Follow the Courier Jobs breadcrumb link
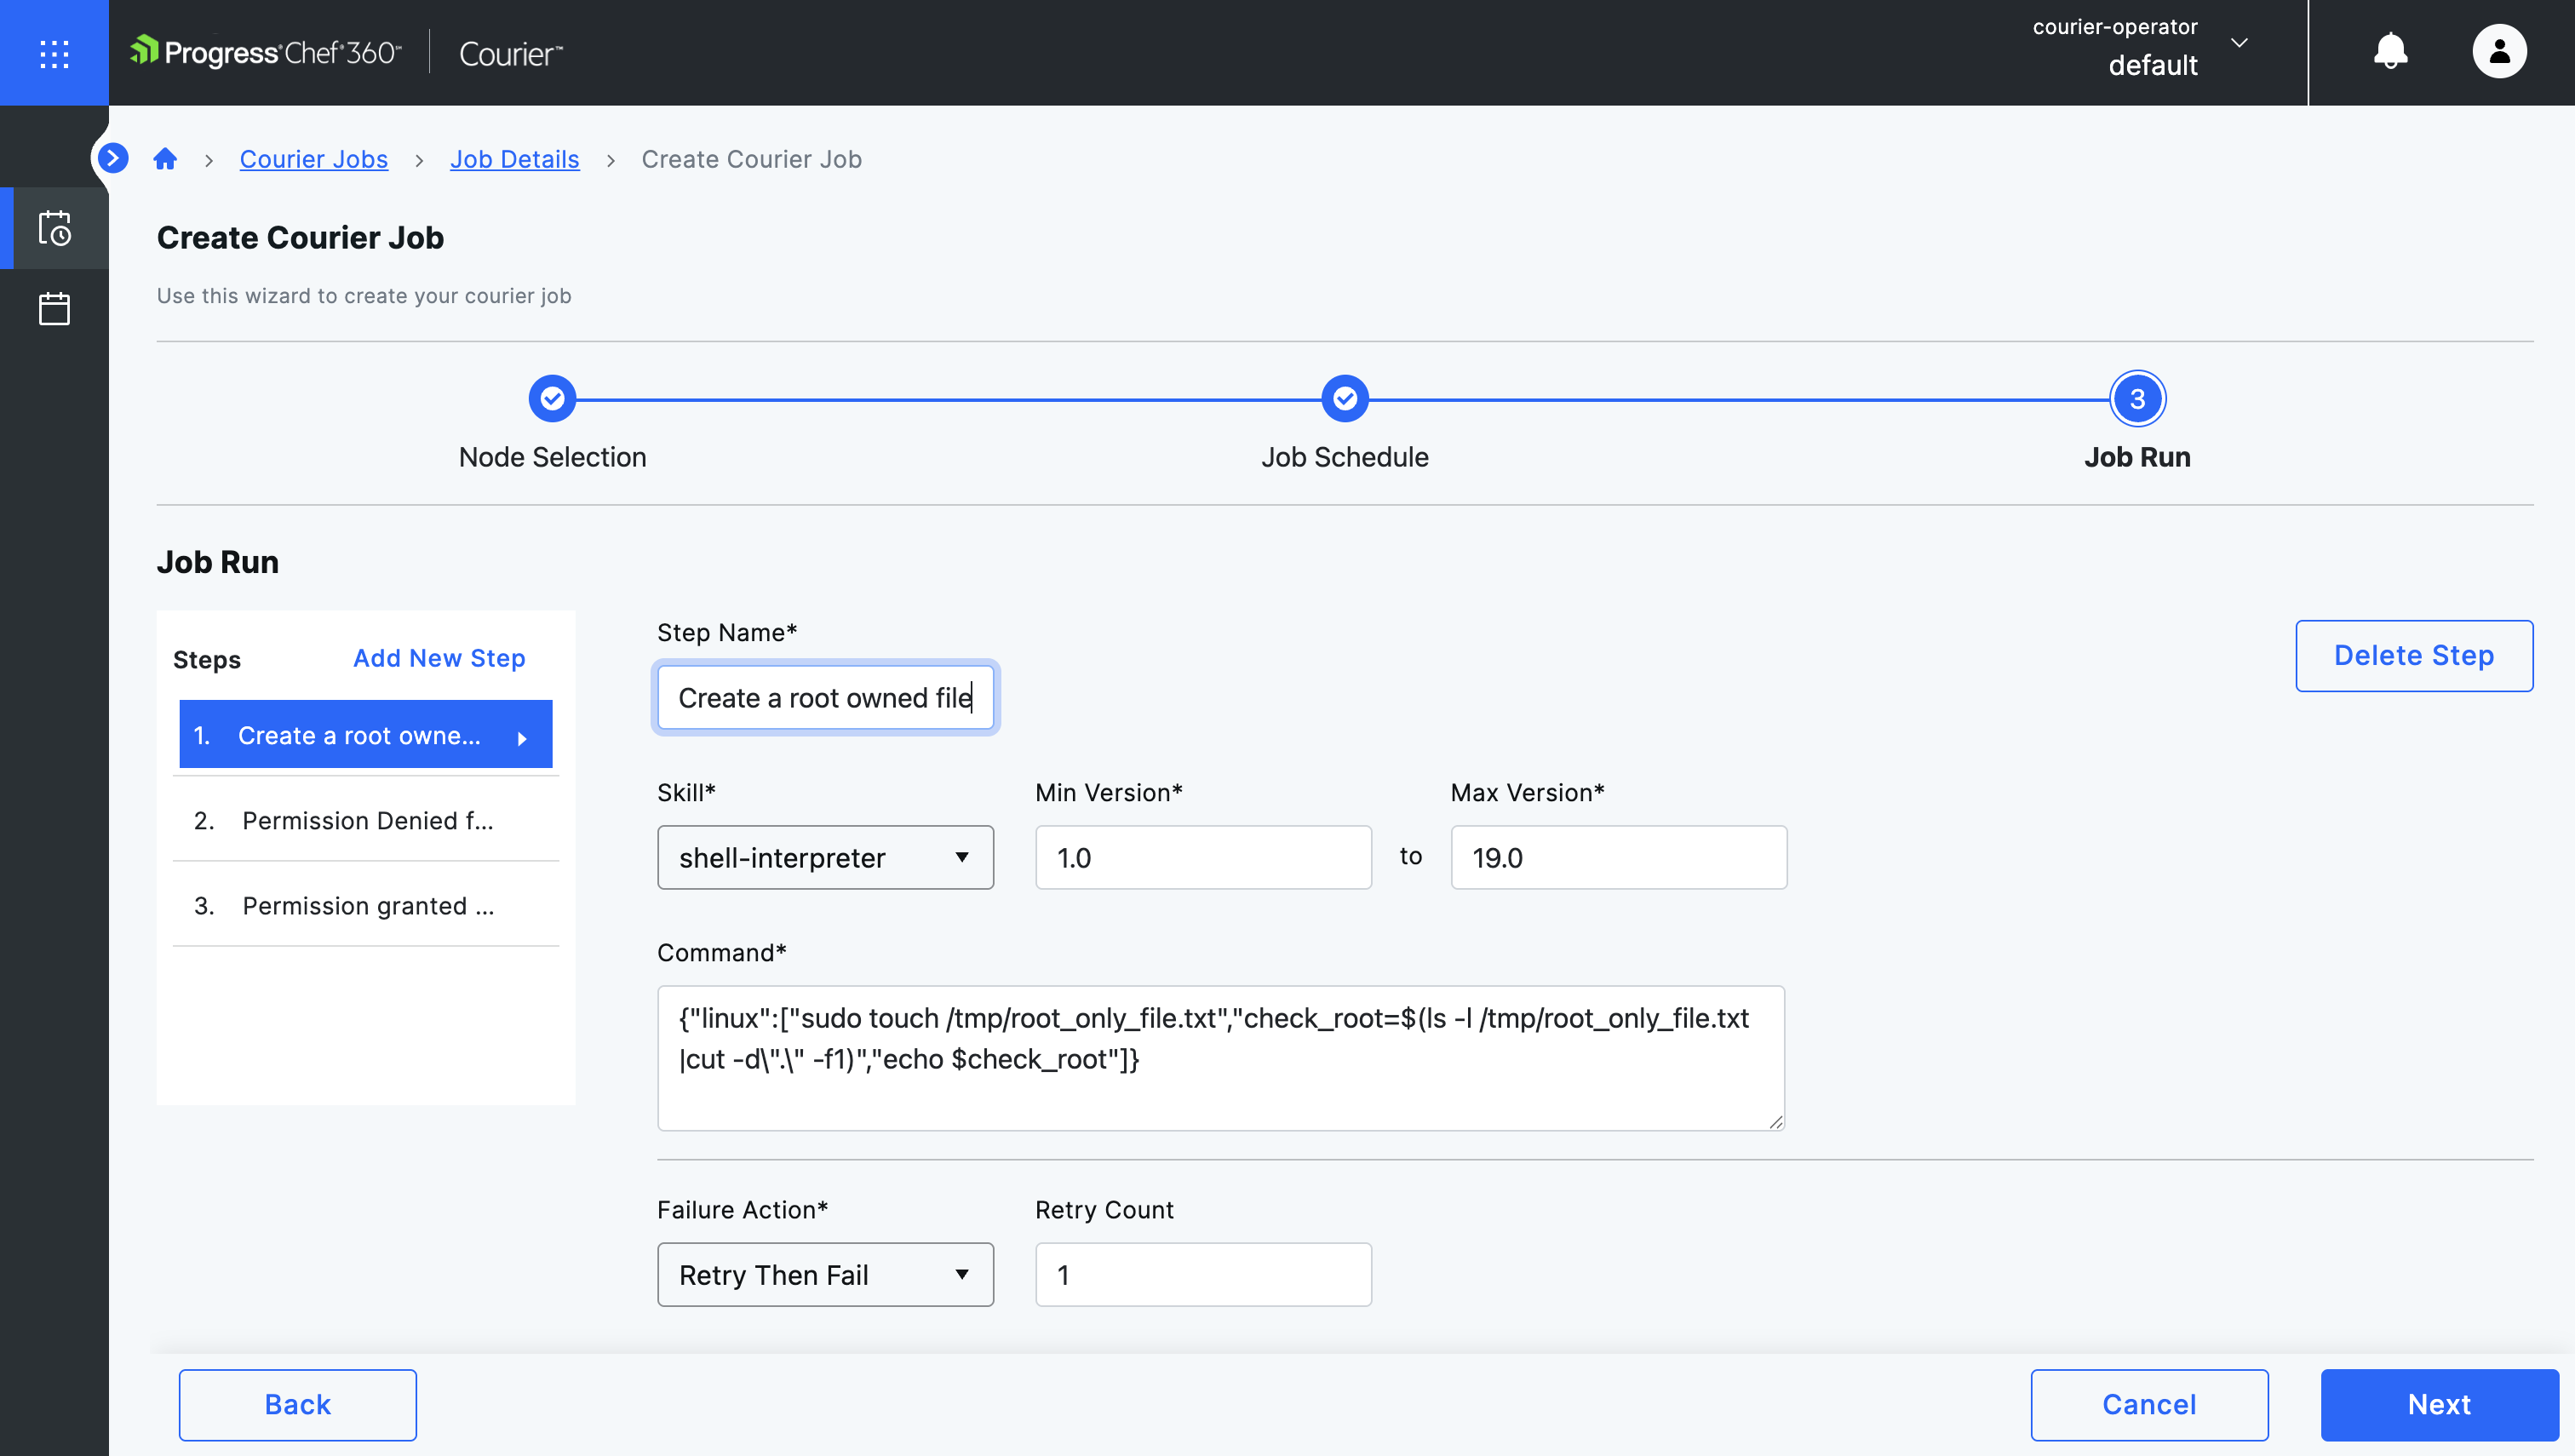 point(313,159)
